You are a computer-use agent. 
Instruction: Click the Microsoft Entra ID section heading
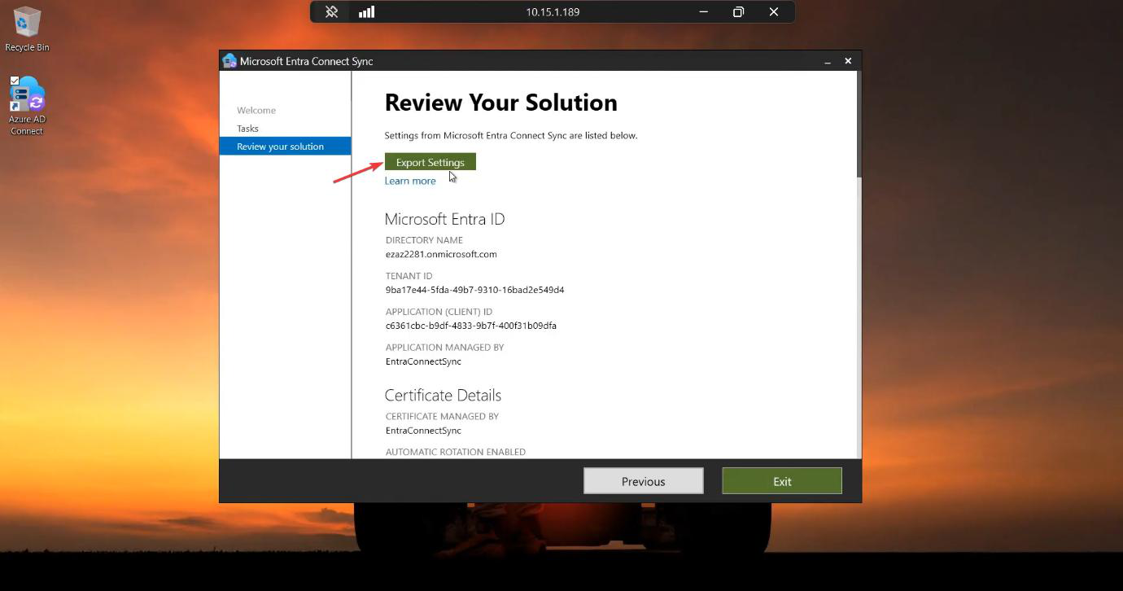(x=445, y=219)
